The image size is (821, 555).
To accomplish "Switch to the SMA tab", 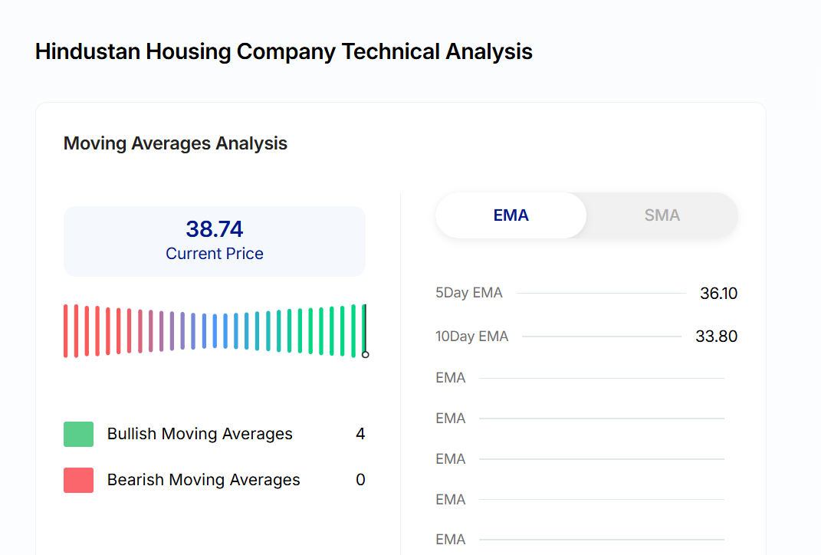I will 662,215.
